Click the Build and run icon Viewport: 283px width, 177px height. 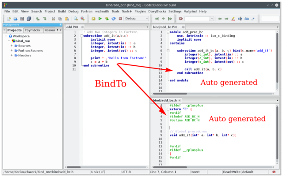(107, 19)
